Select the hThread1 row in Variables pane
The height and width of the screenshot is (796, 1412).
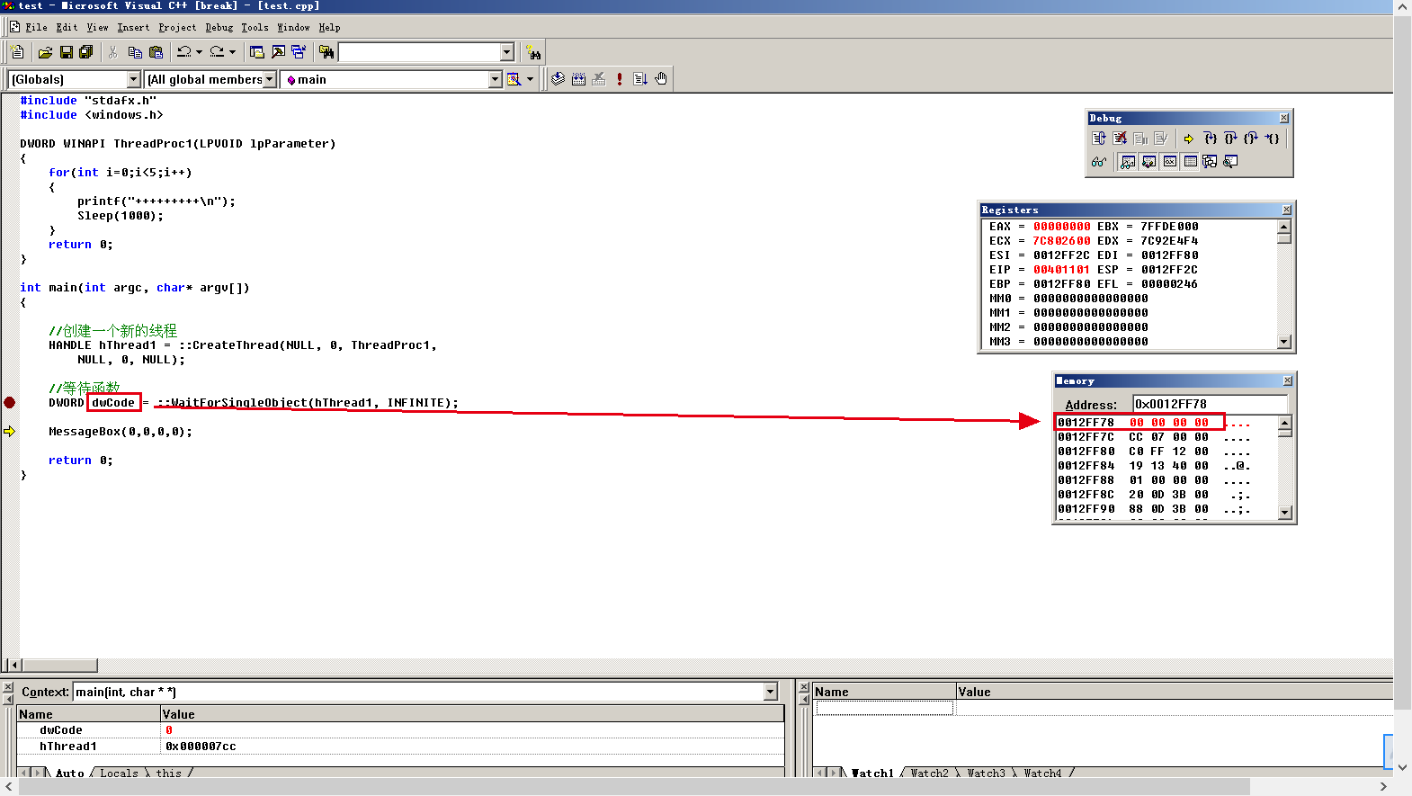pyautogui.click(x=400, y=747)
